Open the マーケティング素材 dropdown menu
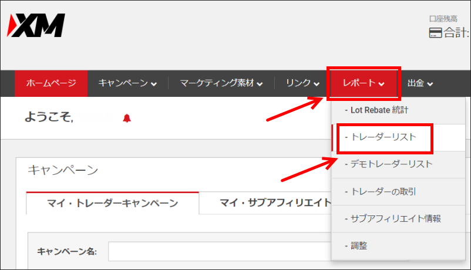 pos(221,83)
